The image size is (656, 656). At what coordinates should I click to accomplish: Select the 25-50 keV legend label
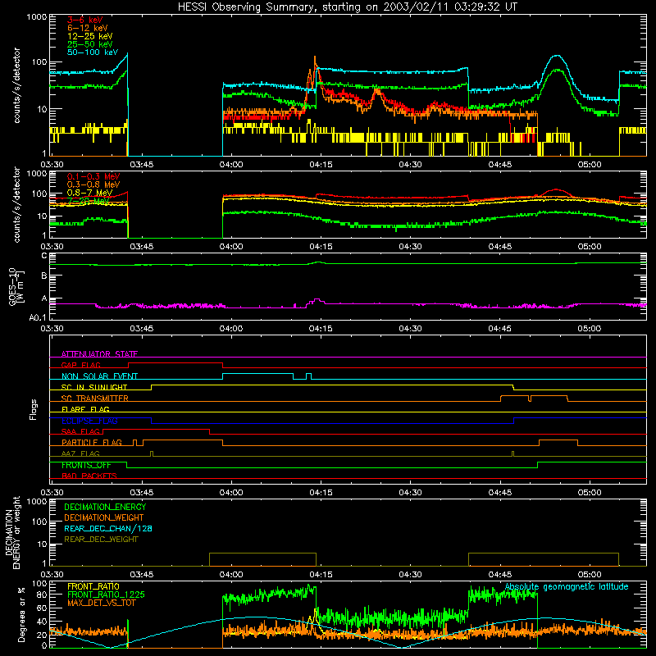(90, 44)
